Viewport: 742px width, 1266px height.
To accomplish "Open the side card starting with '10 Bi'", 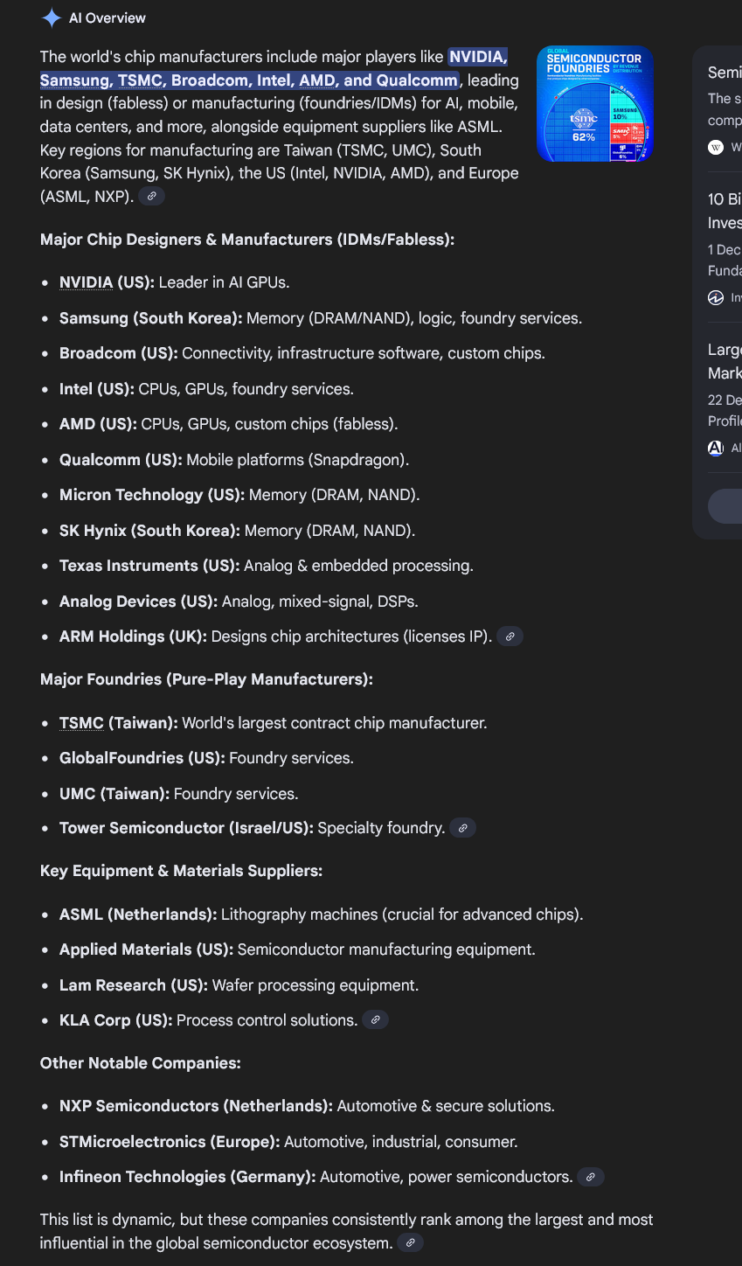I will click(725, 248).
